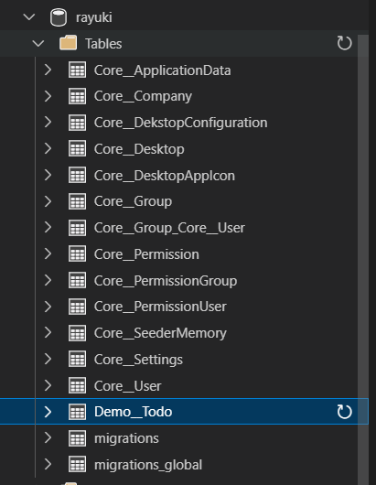Click the Core__DesktopAppIcon table icon
The image size is (376, 485).
click(77, 175)
